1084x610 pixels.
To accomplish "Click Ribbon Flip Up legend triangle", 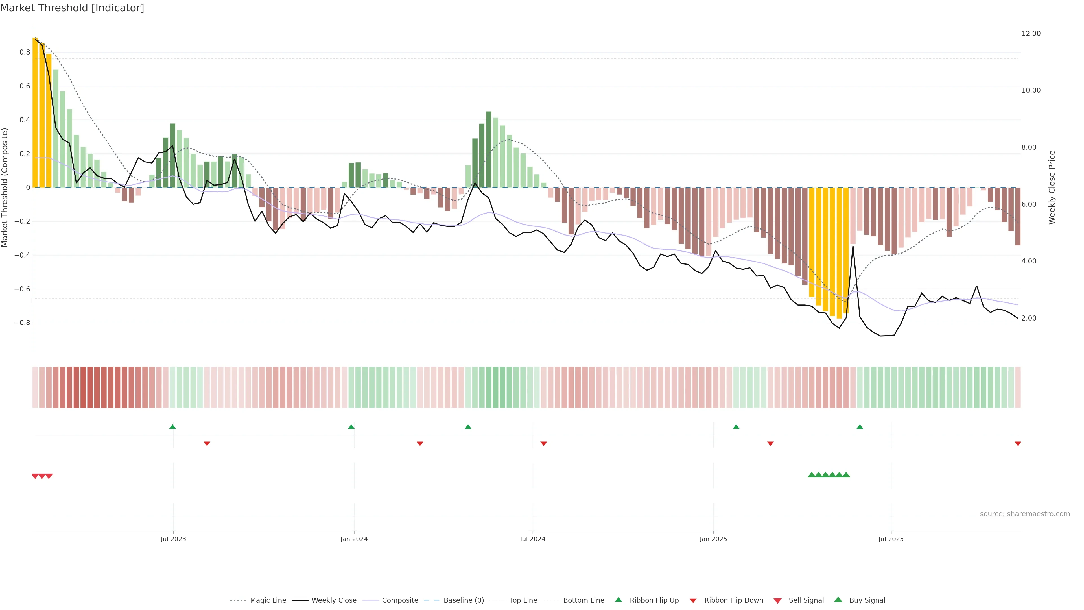I will click(x=619, y=600).
